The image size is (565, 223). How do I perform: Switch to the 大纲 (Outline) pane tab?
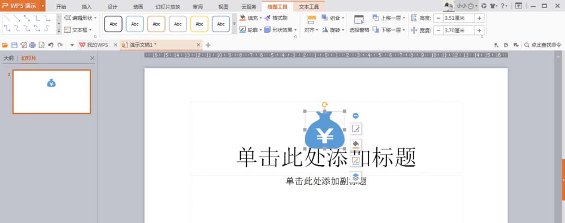pos(8,58)
